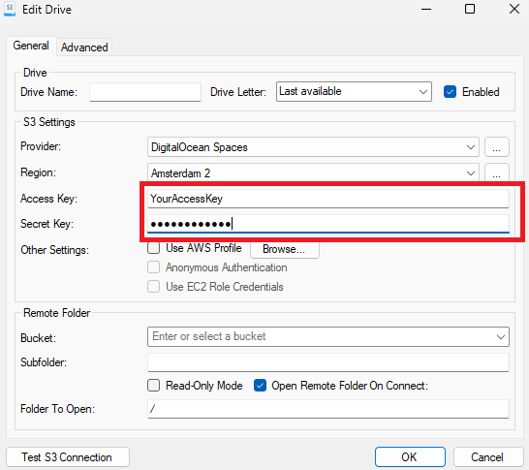Confirm with the OK button
Viewport: 529px width, 470px height.
pyautogui.click(x=410, y=457)
